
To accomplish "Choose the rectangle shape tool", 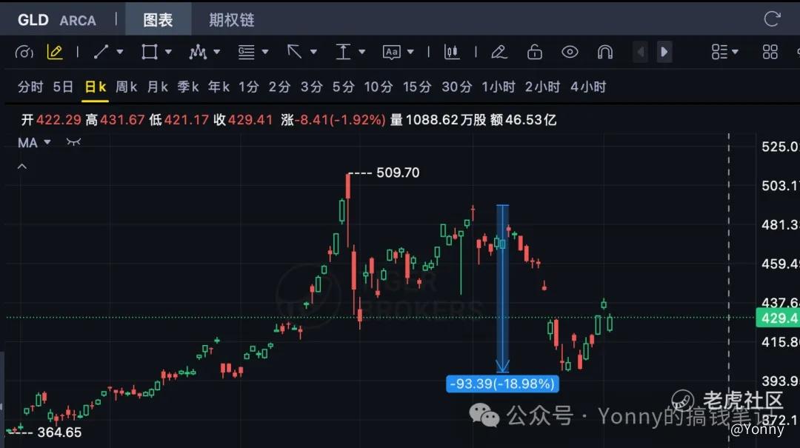I will (x=149, y=52).
